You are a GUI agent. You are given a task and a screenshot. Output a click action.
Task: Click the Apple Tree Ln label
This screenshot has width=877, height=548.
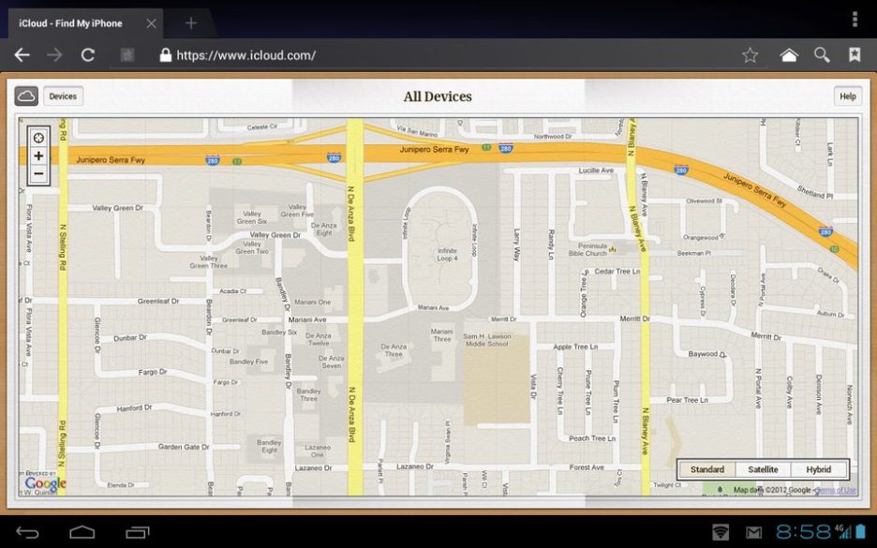575,347
